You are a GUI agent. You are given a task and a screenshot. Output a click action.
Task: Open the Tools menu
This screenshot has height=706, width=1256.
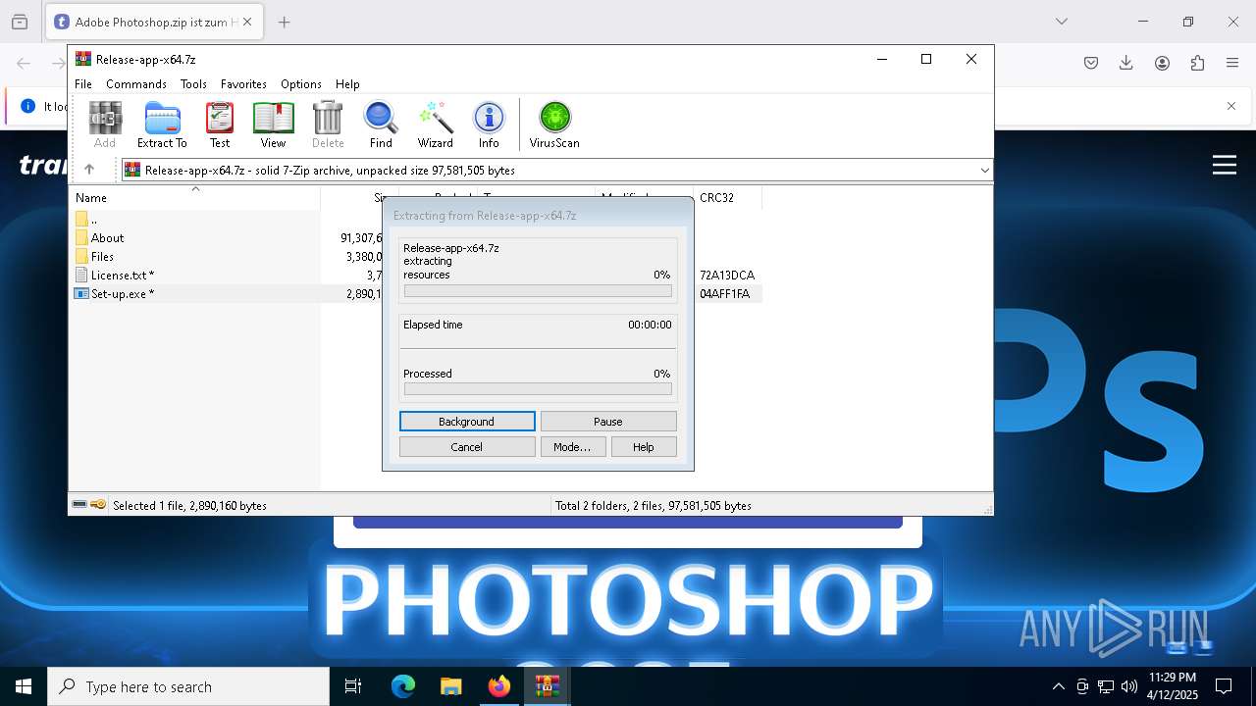pos(193,84)
